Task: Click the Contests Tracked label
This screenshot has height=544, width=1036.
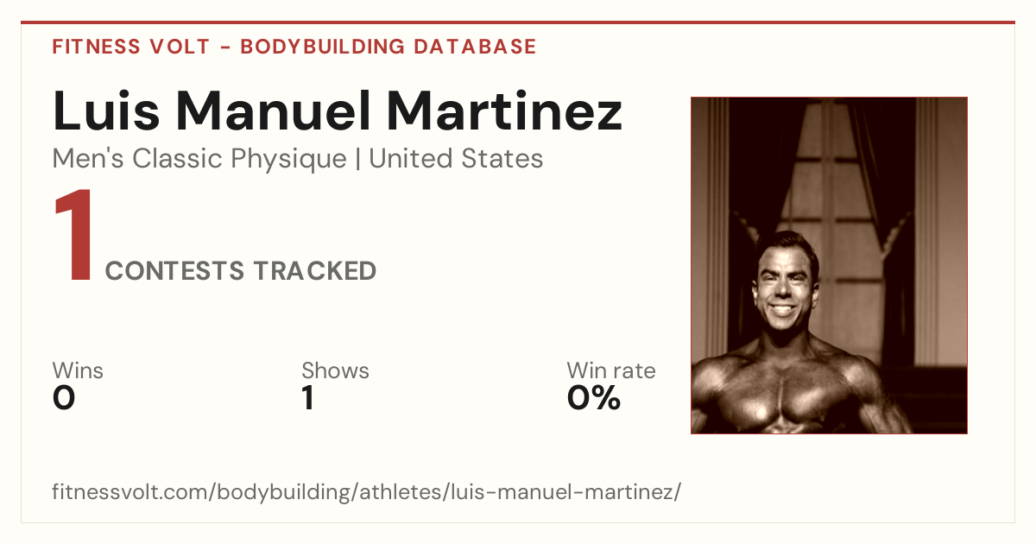Action: click(241, 271)
